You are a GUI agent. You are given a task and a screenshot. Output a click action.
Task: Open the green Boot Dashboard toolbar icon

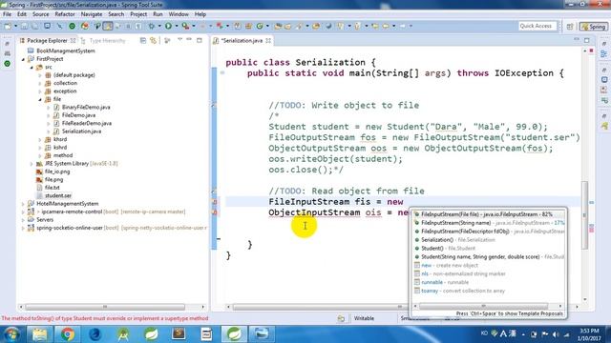tap(73, 26)
